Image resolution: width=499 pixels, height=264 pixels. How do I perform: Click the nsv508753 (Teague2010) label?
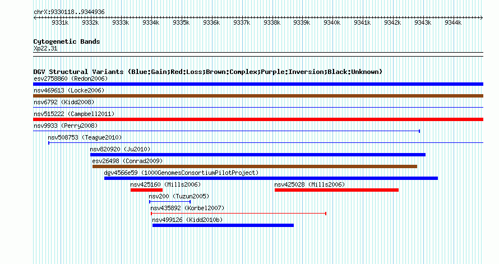tap(85, 137)
